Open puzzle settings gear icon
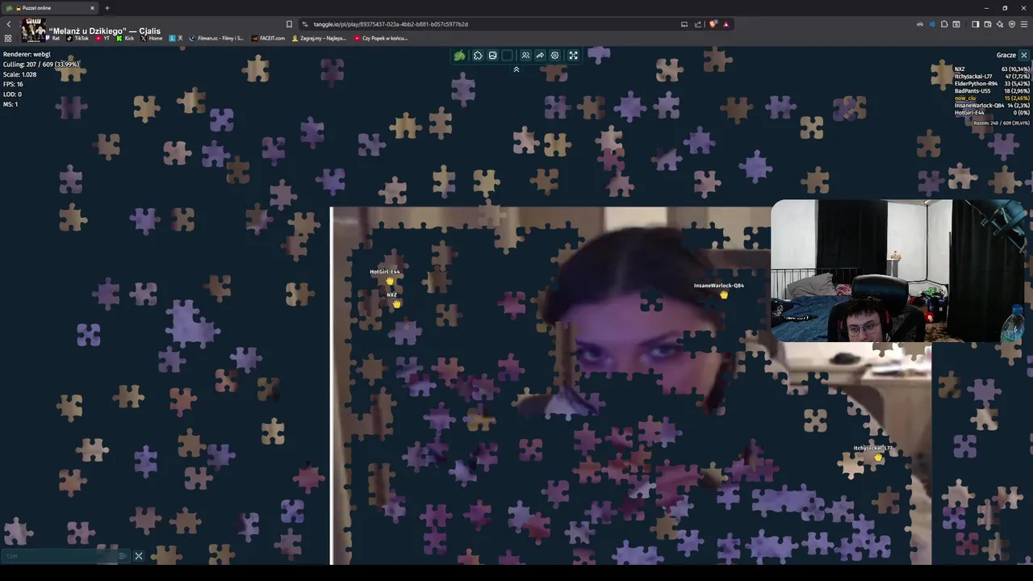Viewport: 1033px width, 581px height. coord(554,56)
